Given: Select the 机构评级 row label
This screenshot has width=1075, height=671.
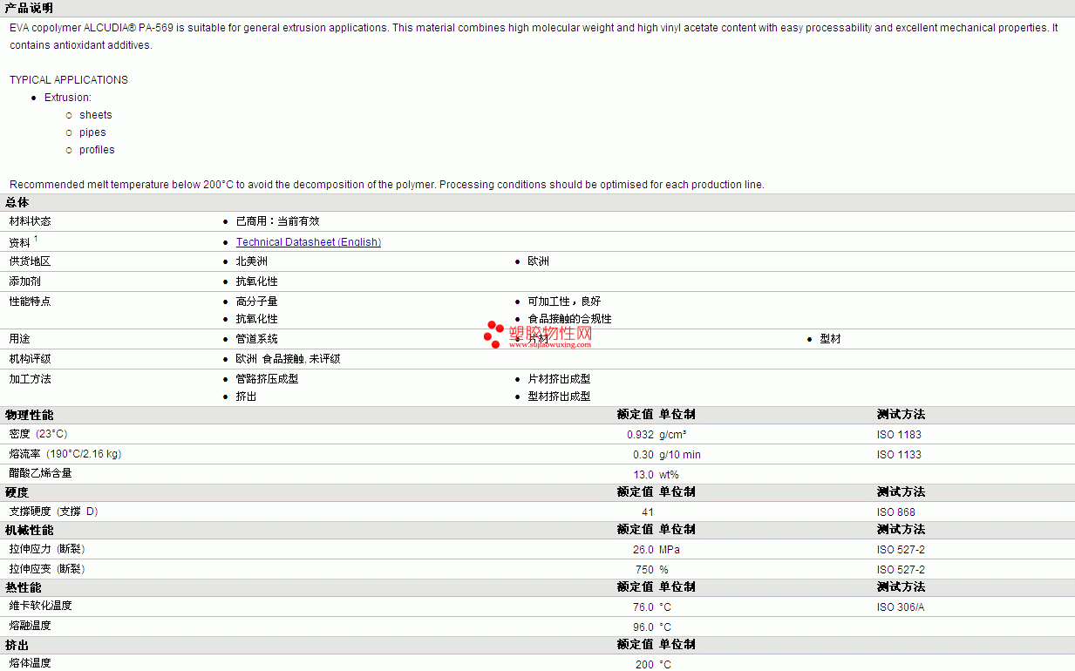Looking at the screenshot, I should [x=31, y=359].
